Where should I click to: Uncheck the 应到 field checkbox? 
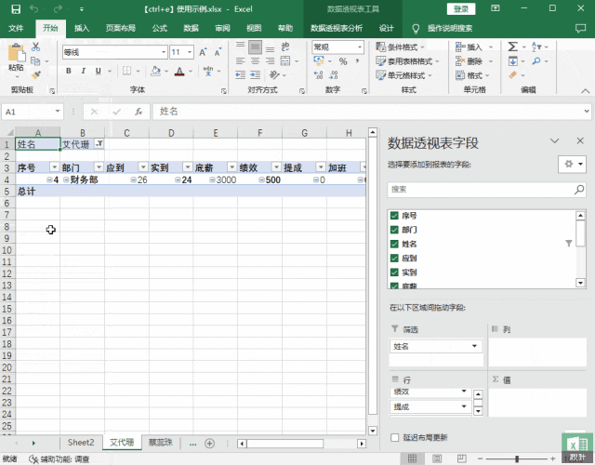coord(394,259)
